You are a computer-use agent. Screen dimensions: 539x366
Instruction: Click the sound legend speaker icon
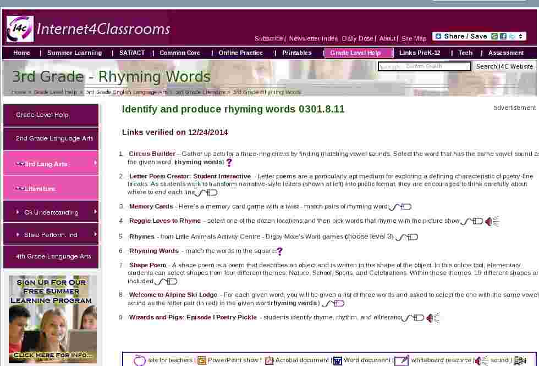point(481,361)
